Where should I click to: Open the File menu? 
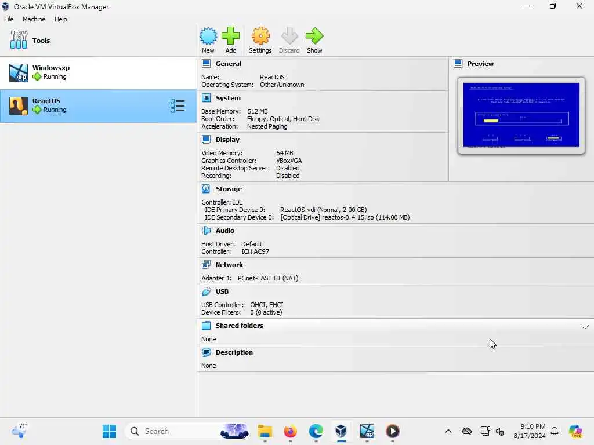click(9, 19)
